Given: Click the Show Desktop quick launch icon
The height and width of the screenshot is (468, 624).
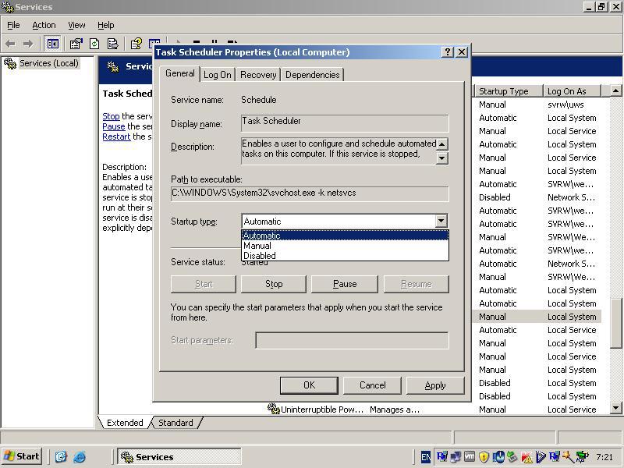Looking at the screenshot, I should point(61,456).
